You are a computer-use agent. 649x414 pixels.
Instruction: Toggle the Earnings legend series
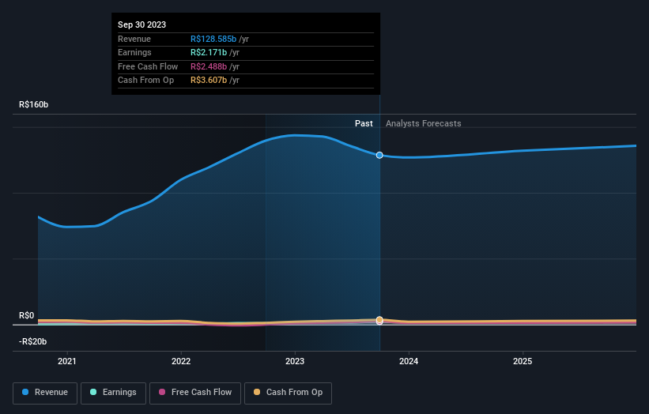tap(113, 393)
